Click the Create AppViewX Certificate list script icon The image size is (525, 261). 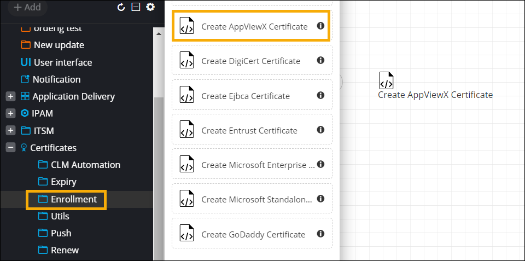point(186,26)
